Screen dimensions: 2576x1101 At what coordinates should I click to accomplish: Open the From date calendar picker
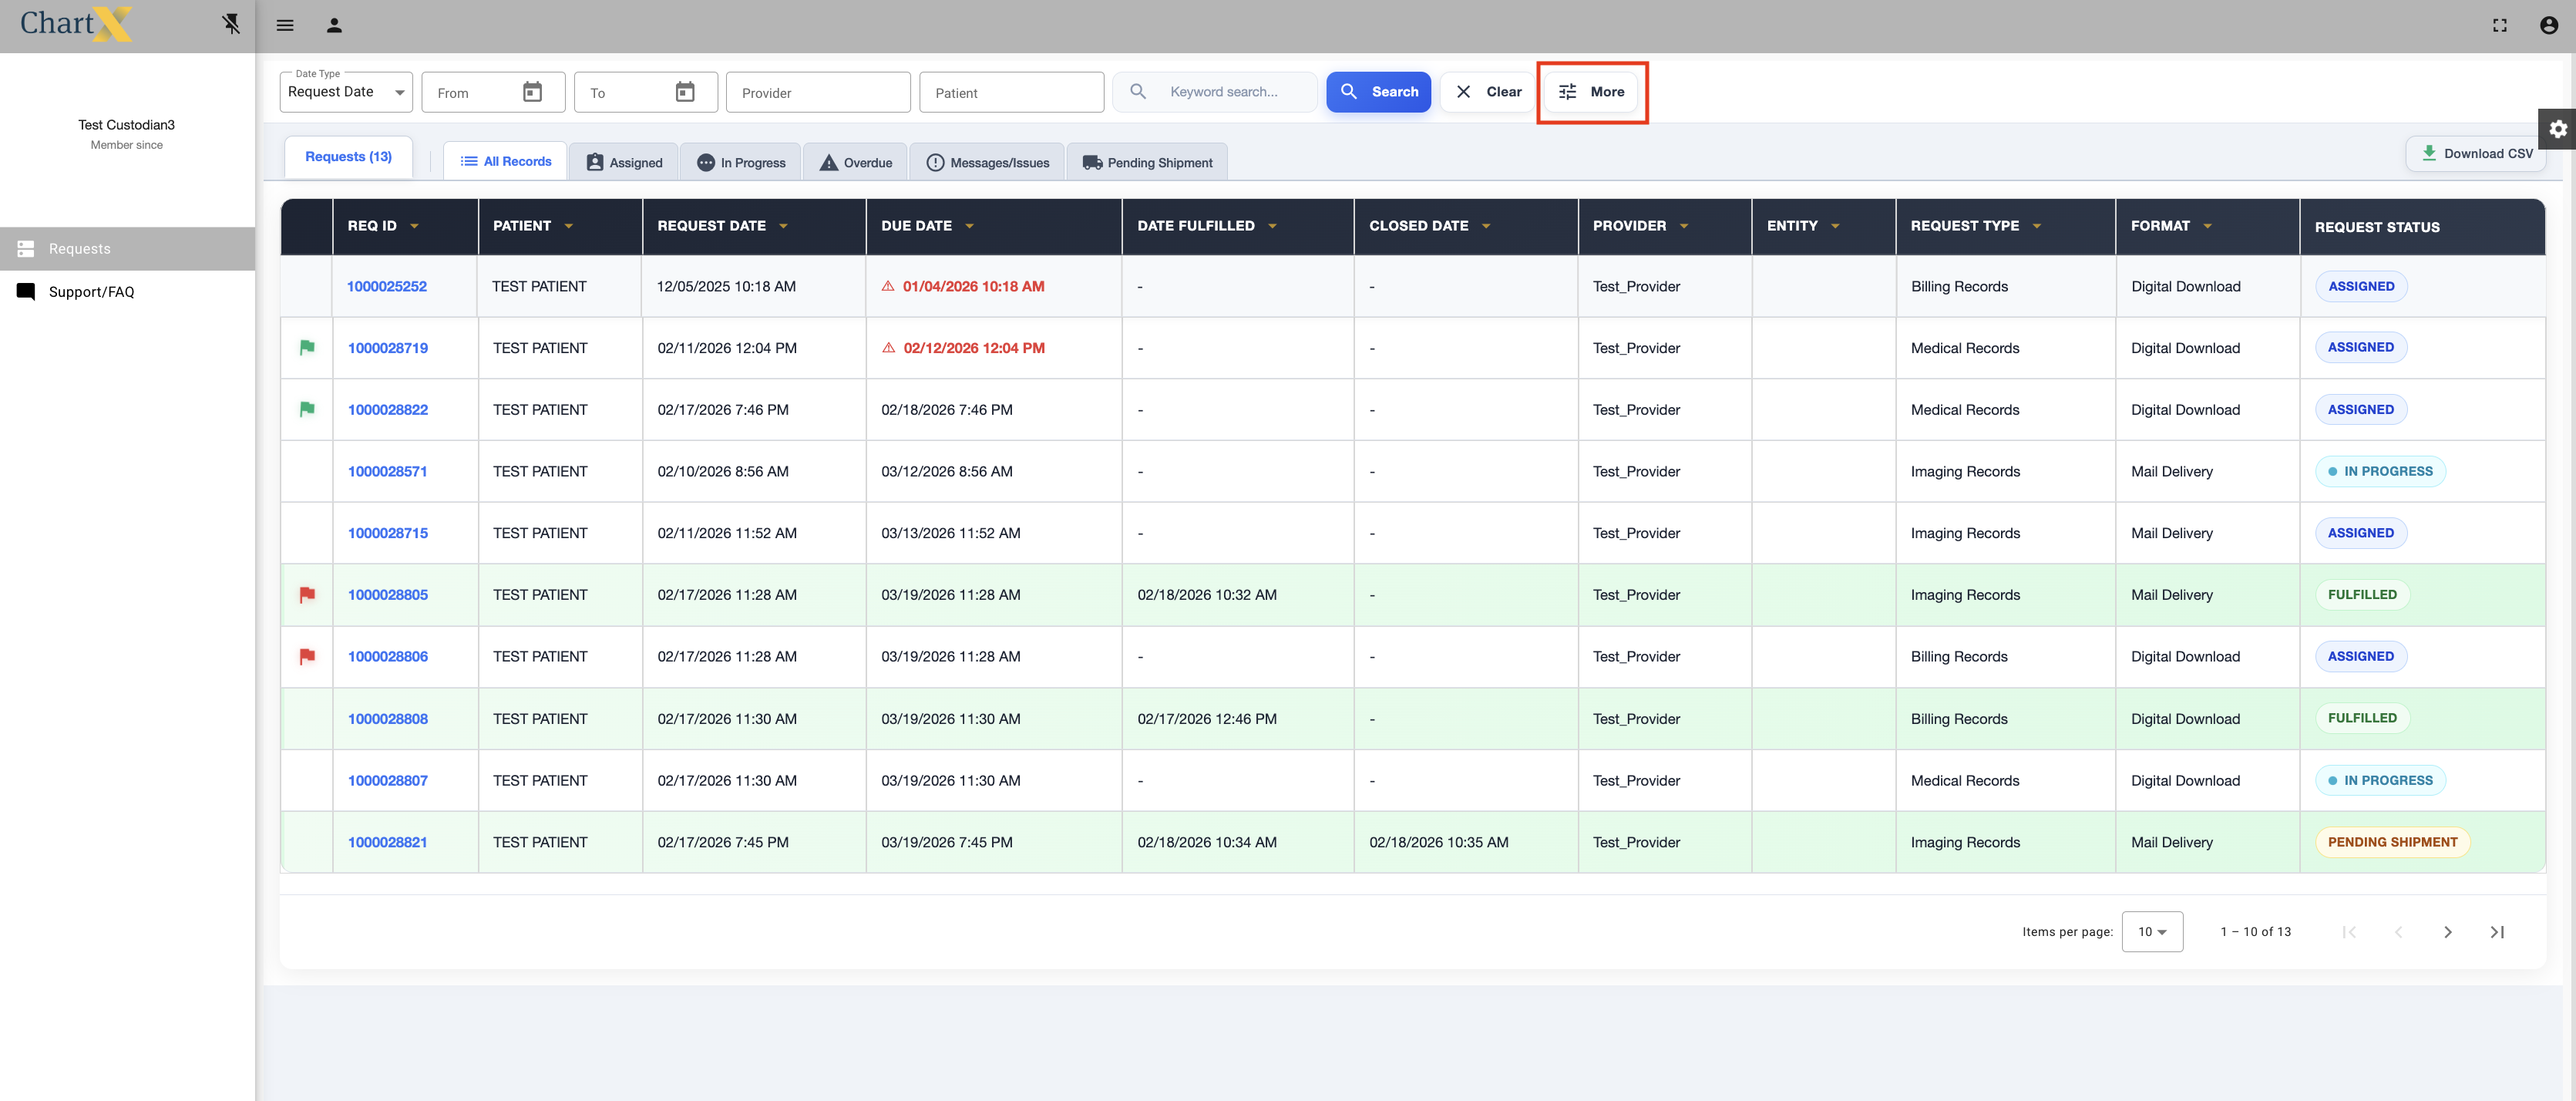pyautogui.click(x=533, y=92)
